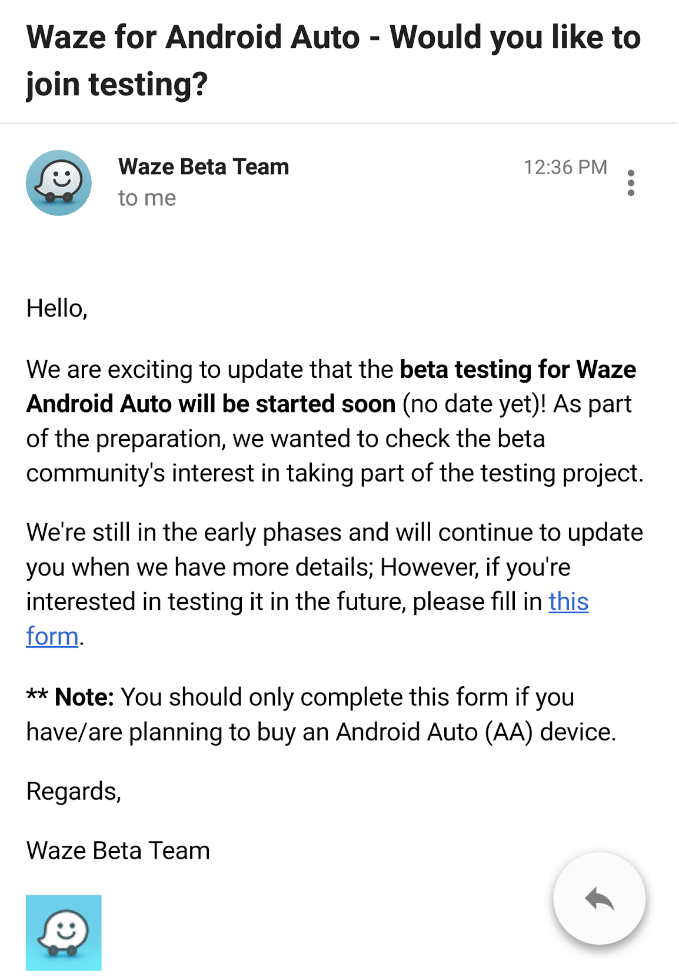
Task: Tap the Waze Beta Team sender avatar
Action: pyautogui.click(x=59, y=183)
